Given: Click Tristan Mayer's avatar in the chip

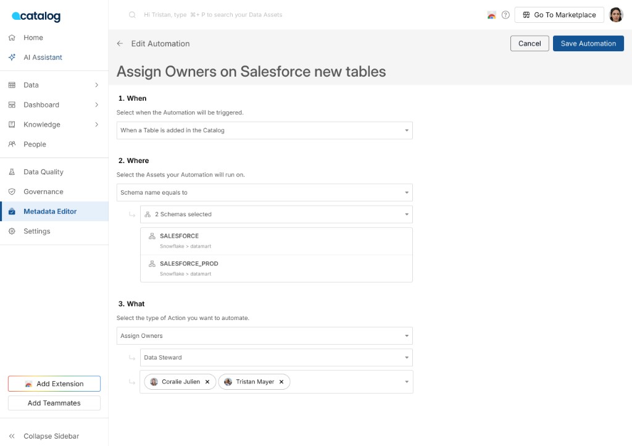Looking at the screenshot, I should click(228, 382).
